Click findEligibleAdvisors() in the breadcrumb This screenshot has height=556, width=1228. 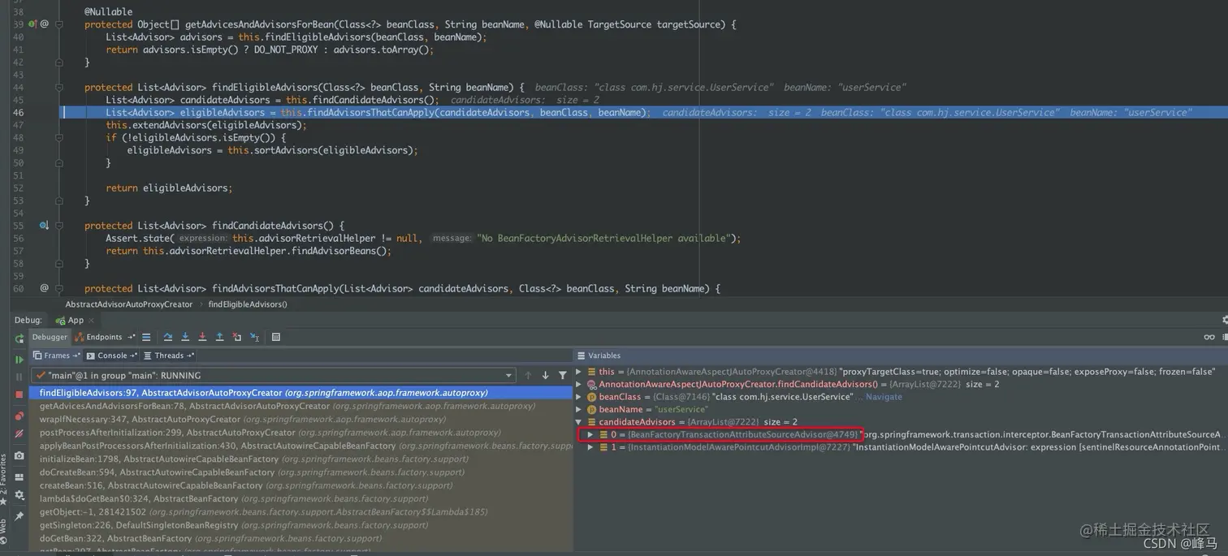click(248, 304)
